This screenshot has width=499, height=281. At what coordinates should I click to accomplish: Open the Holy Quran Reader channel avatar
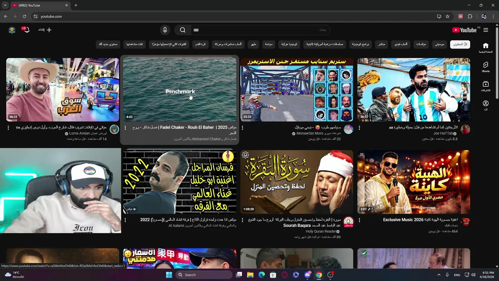(349, 222)
